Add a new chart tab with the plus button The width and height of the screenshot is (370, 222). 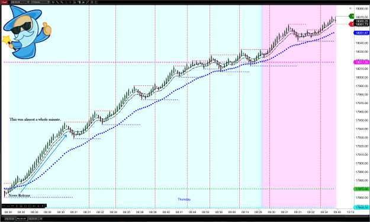[41, 218]
